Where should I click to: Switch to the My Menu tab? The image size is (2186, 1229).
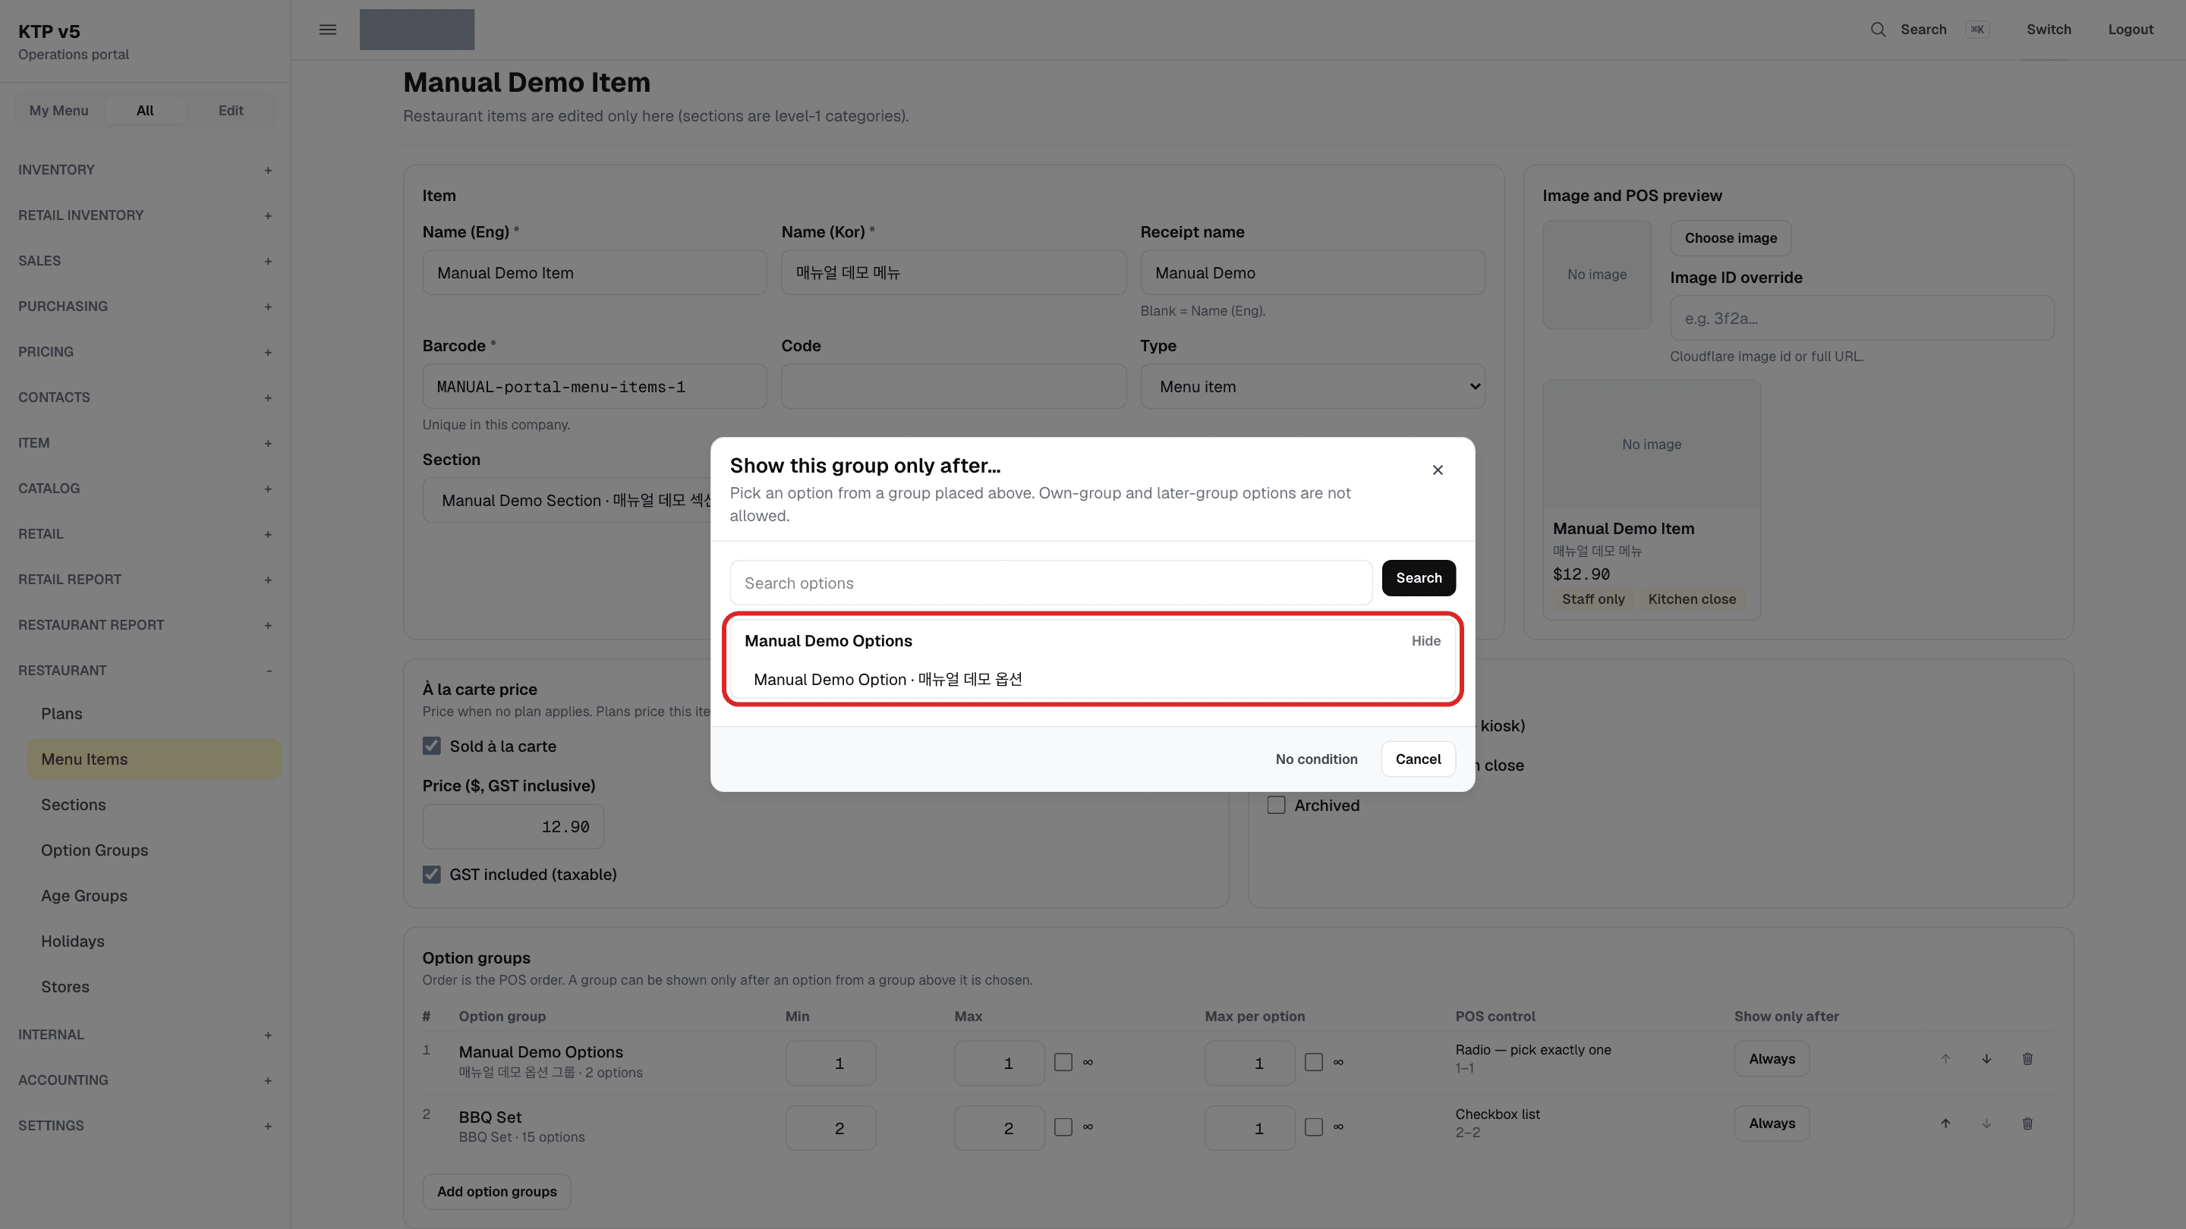click(x=58, y=110)
